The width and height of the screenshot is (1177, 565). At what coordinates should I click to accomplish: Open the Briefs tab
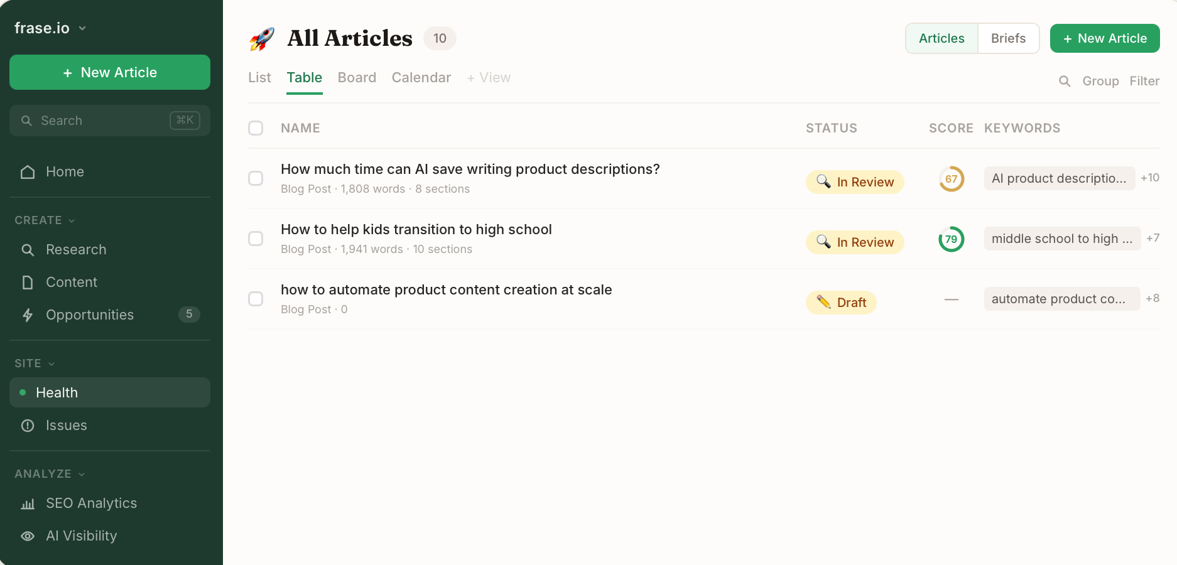point(1008,38)
